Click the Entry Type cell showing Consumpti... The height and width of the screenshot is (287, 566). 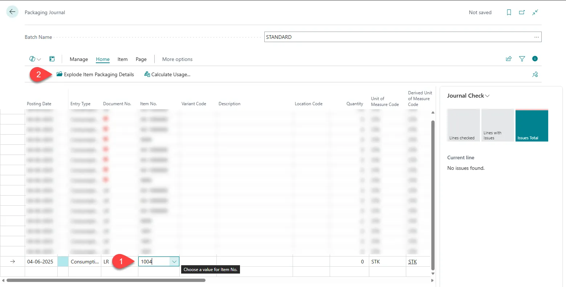[x=85, y=262]
